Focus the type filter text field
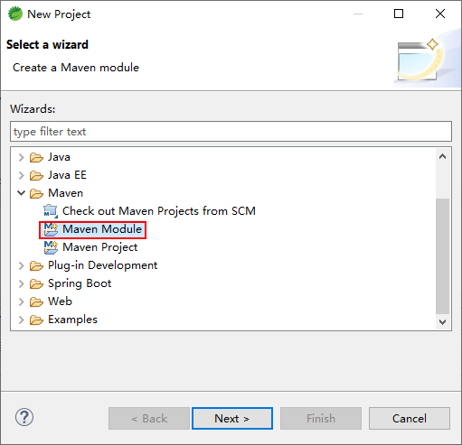The width and height of the screenshot is (462, 445). click(x=231, y=132)
